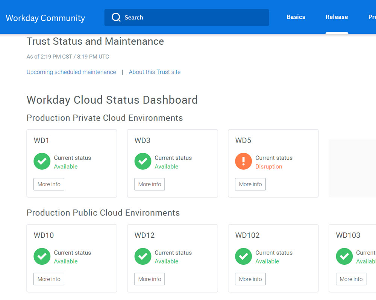Open the partially visible Pro navigation item

pyautogui.click(x=371, y=17)
